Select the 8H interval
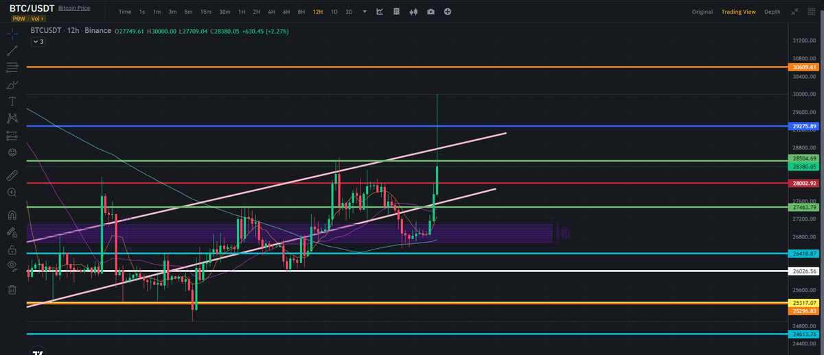The width and height of the screenshot is (824, 355). (301, 12)
